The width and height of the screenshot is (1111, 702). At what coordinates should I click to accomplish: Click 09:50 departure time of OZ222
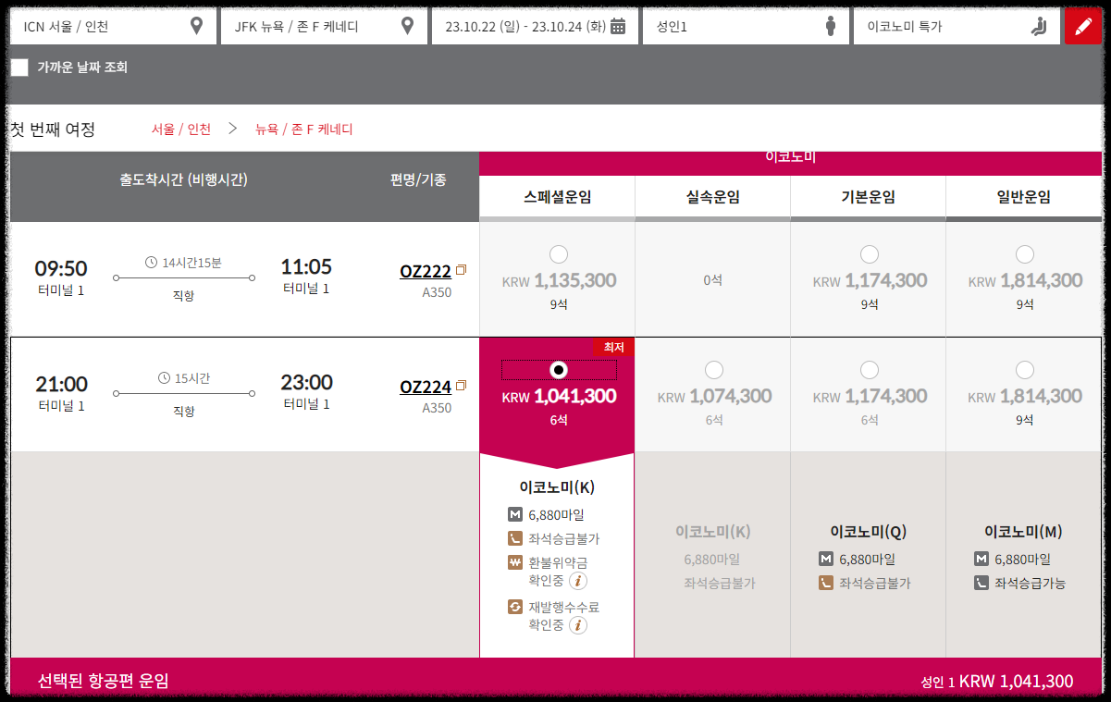(61, 268)
